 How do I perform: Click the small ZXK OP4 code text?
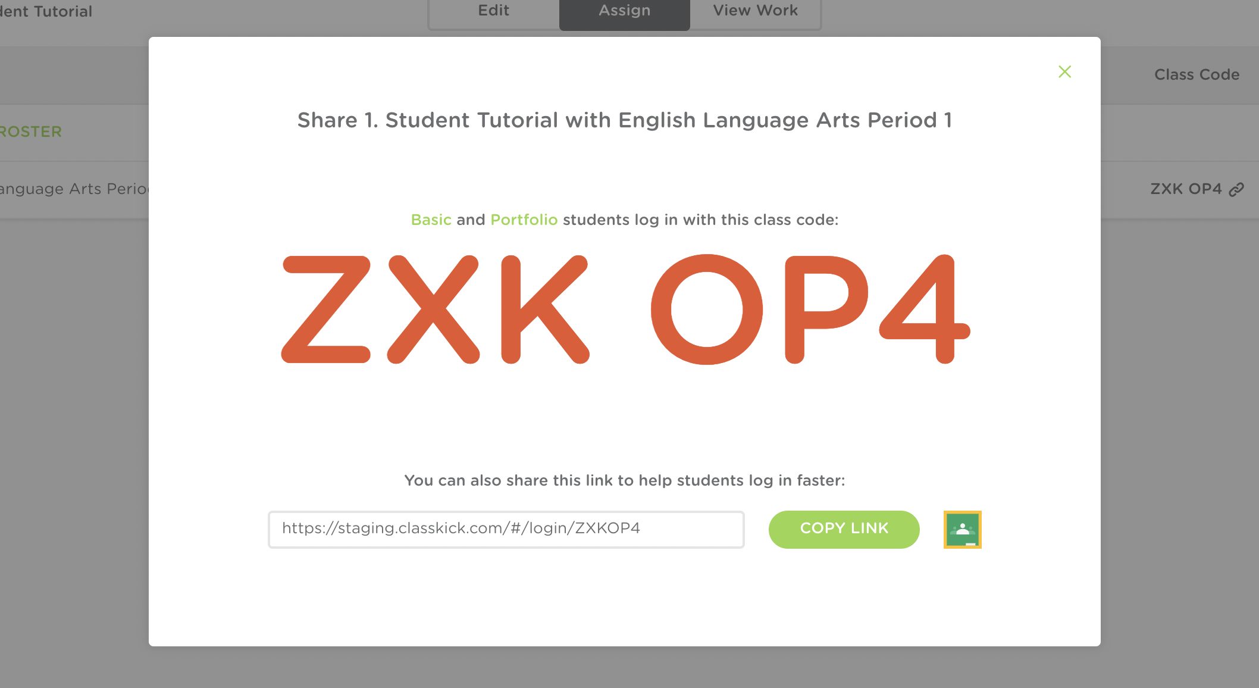coord(1185,189)
